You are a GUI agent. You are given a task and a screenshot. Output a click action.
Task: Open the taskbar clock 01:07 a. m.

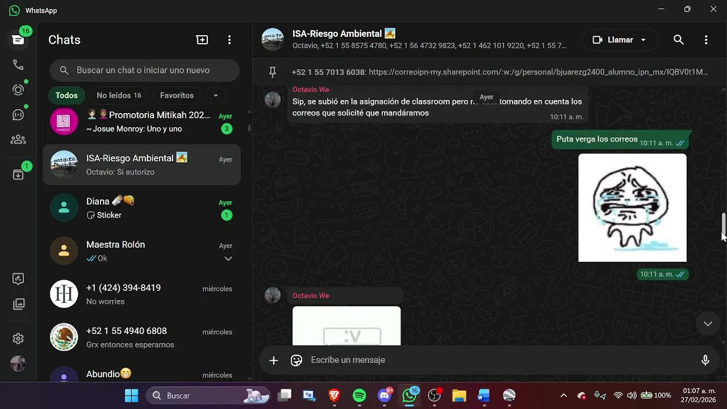[699, 395]
